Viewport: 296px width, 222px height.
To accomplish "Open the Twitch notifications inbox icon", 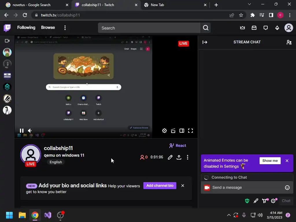I will [x=254, y=28].
